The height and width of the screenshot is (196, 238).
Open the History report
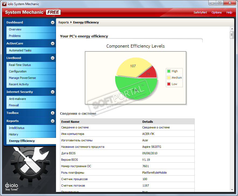click(31, 135)
